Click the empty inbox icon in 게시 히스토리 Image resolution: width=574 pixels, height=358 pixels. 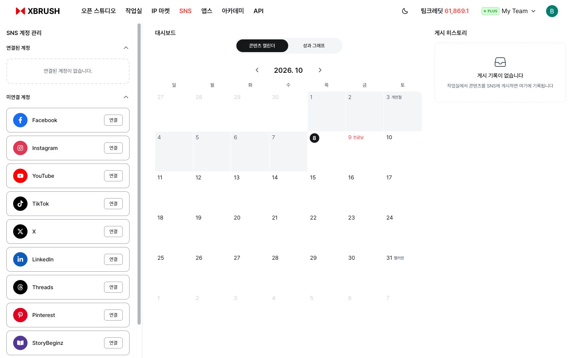point(500,62)
